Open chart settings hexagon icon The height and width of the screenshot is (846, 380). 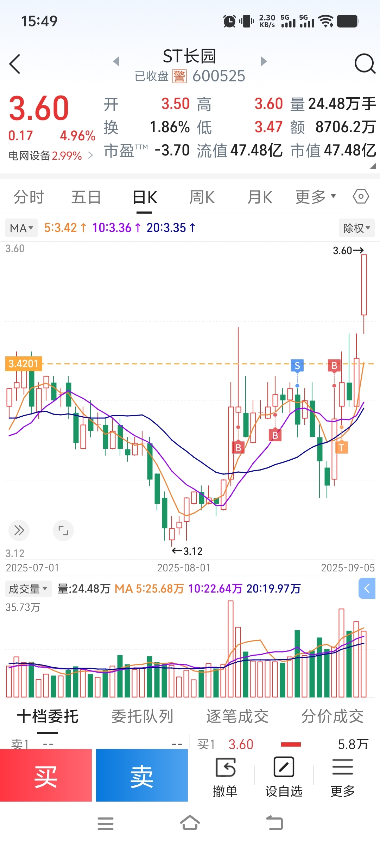[361, 196]
